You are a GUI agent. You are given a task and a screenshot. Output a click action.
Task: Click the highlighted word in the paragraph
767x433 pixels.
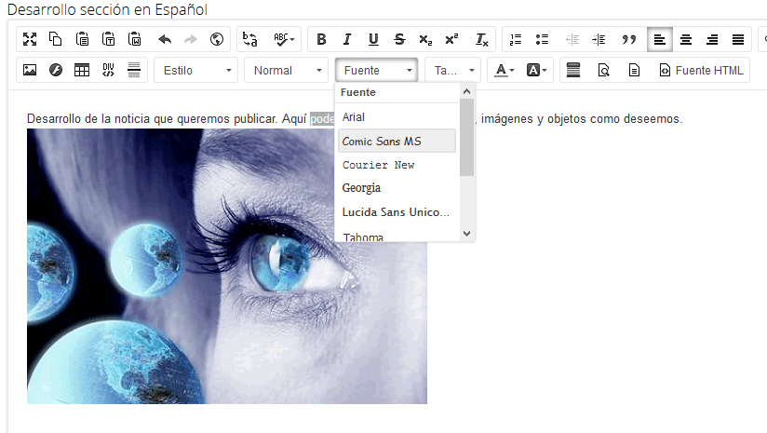tap(322, 119)
